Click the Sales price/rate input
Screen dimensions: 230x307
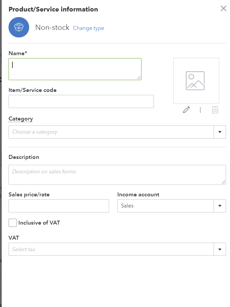59,206
